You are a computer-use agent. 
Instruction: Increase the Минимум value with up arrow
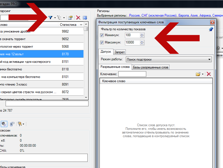click(142, 34)
